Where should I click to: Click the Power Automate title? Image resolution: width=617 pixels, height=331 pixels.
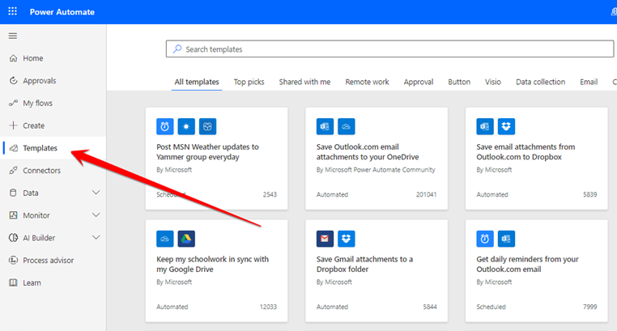point(62,12)
